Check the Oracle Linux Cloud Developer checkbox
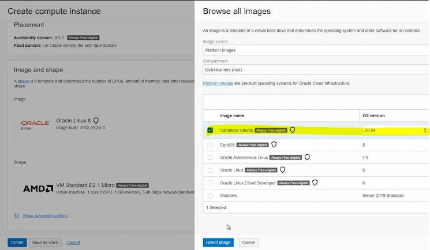The height and width of the screenshot is (250, 430). pos(210,183)
